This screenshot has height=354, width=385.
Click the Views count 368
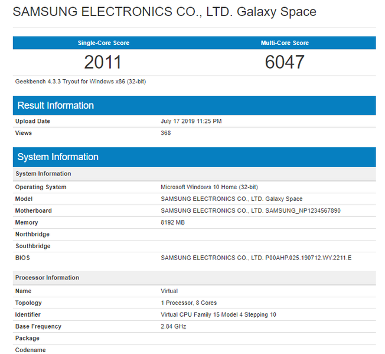coord(166,133)
